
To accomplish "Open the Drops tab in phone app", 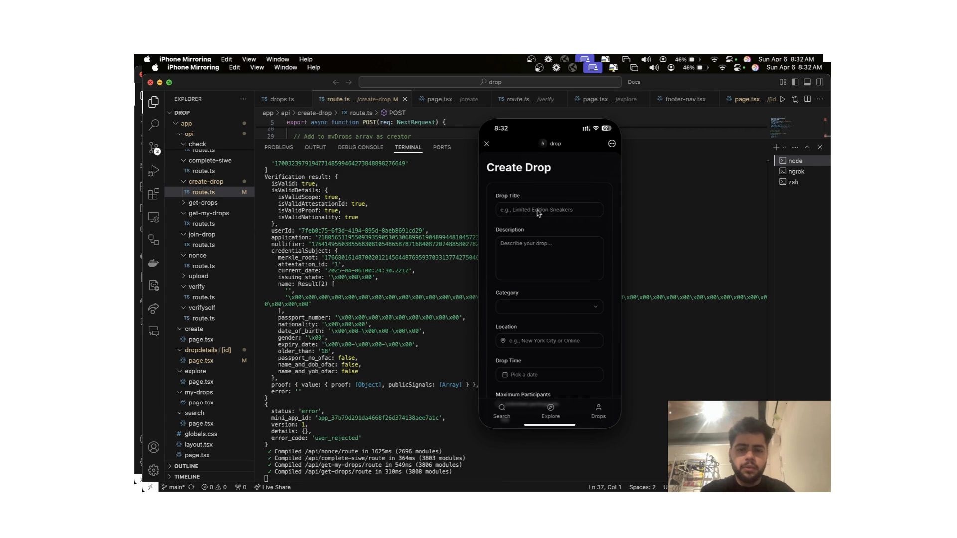I will point(598,411).
